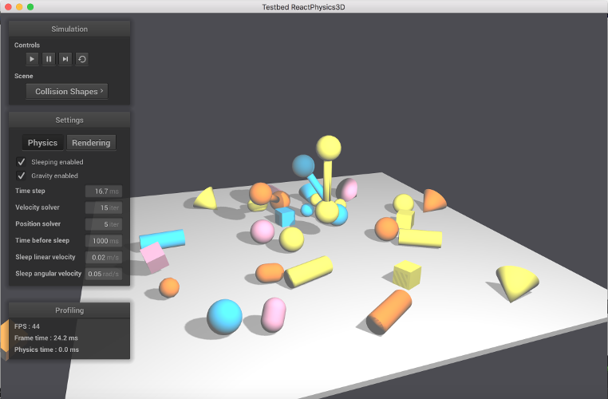The image size is (608, 399).
Task: Toggle the Sleeping enabled checkbox
Action: pyautogui.click(x=21, y=162)
